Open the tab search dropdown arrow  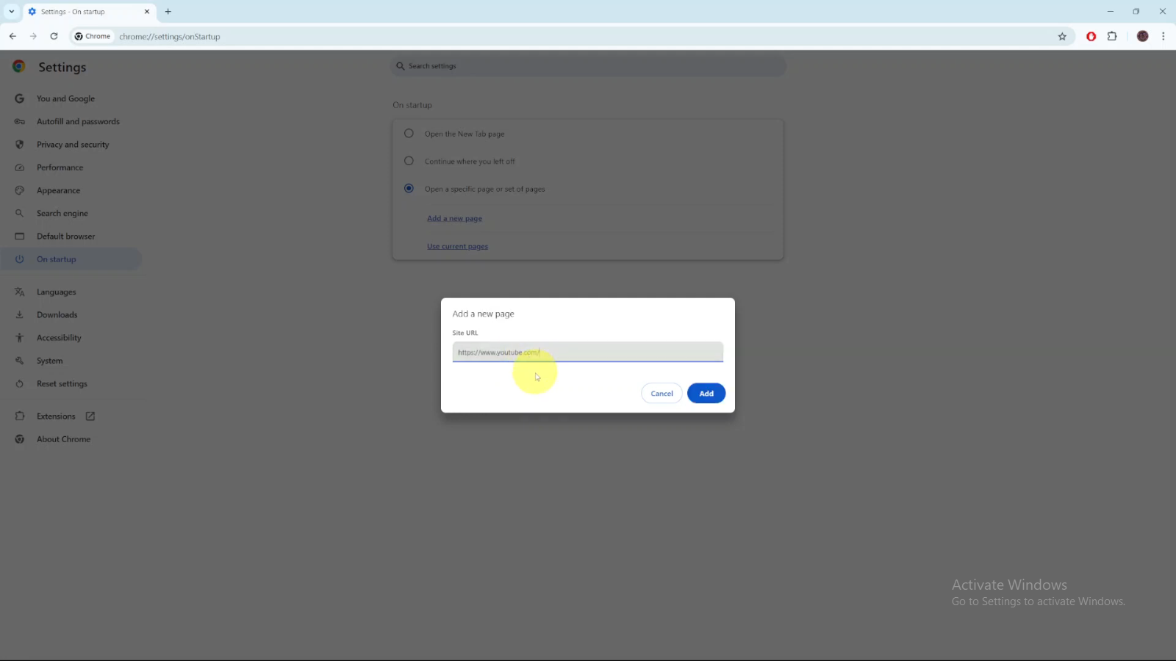(11, 11)
